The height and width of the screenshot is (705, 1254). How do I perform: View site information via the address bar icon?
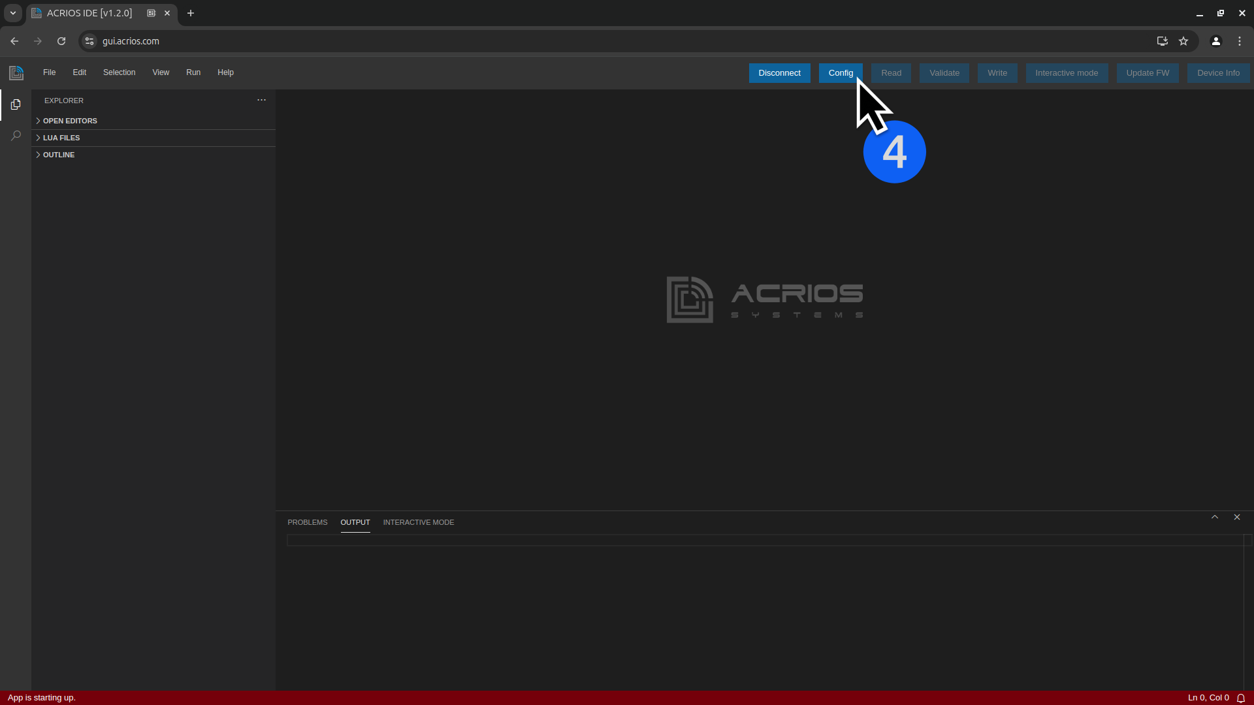[89, 40]
